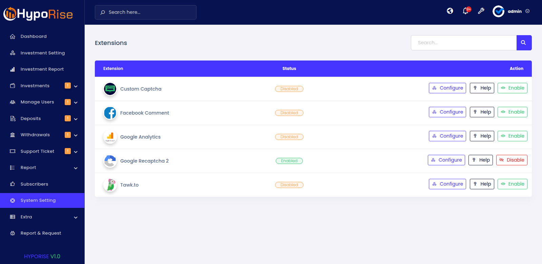542x264 pixels.
Task: Expand the Report menu chevron
Action: pyautogui.click(x=76, y=168)
